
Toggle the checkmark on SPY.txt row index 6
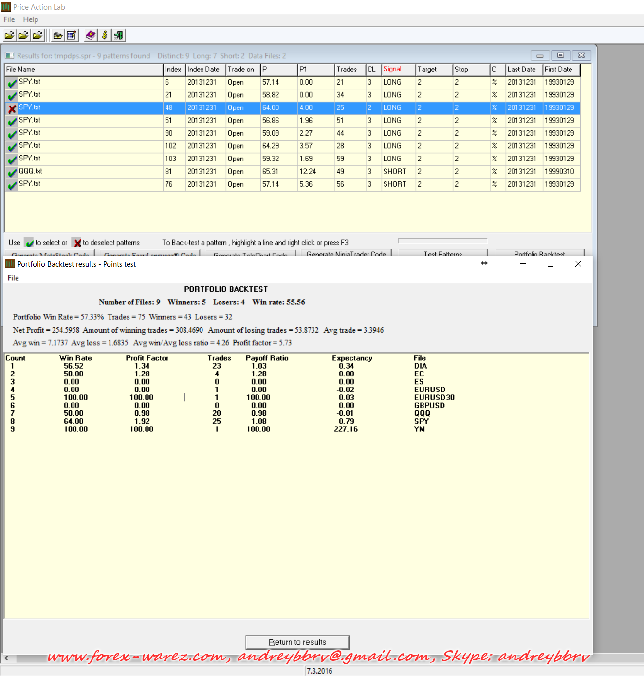(x=12, y=83)
